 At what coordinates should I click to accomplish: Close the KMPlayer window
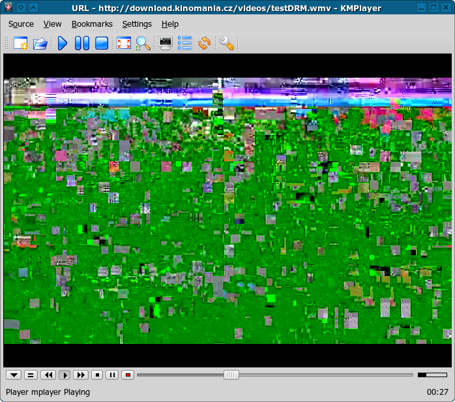point(446,7)
